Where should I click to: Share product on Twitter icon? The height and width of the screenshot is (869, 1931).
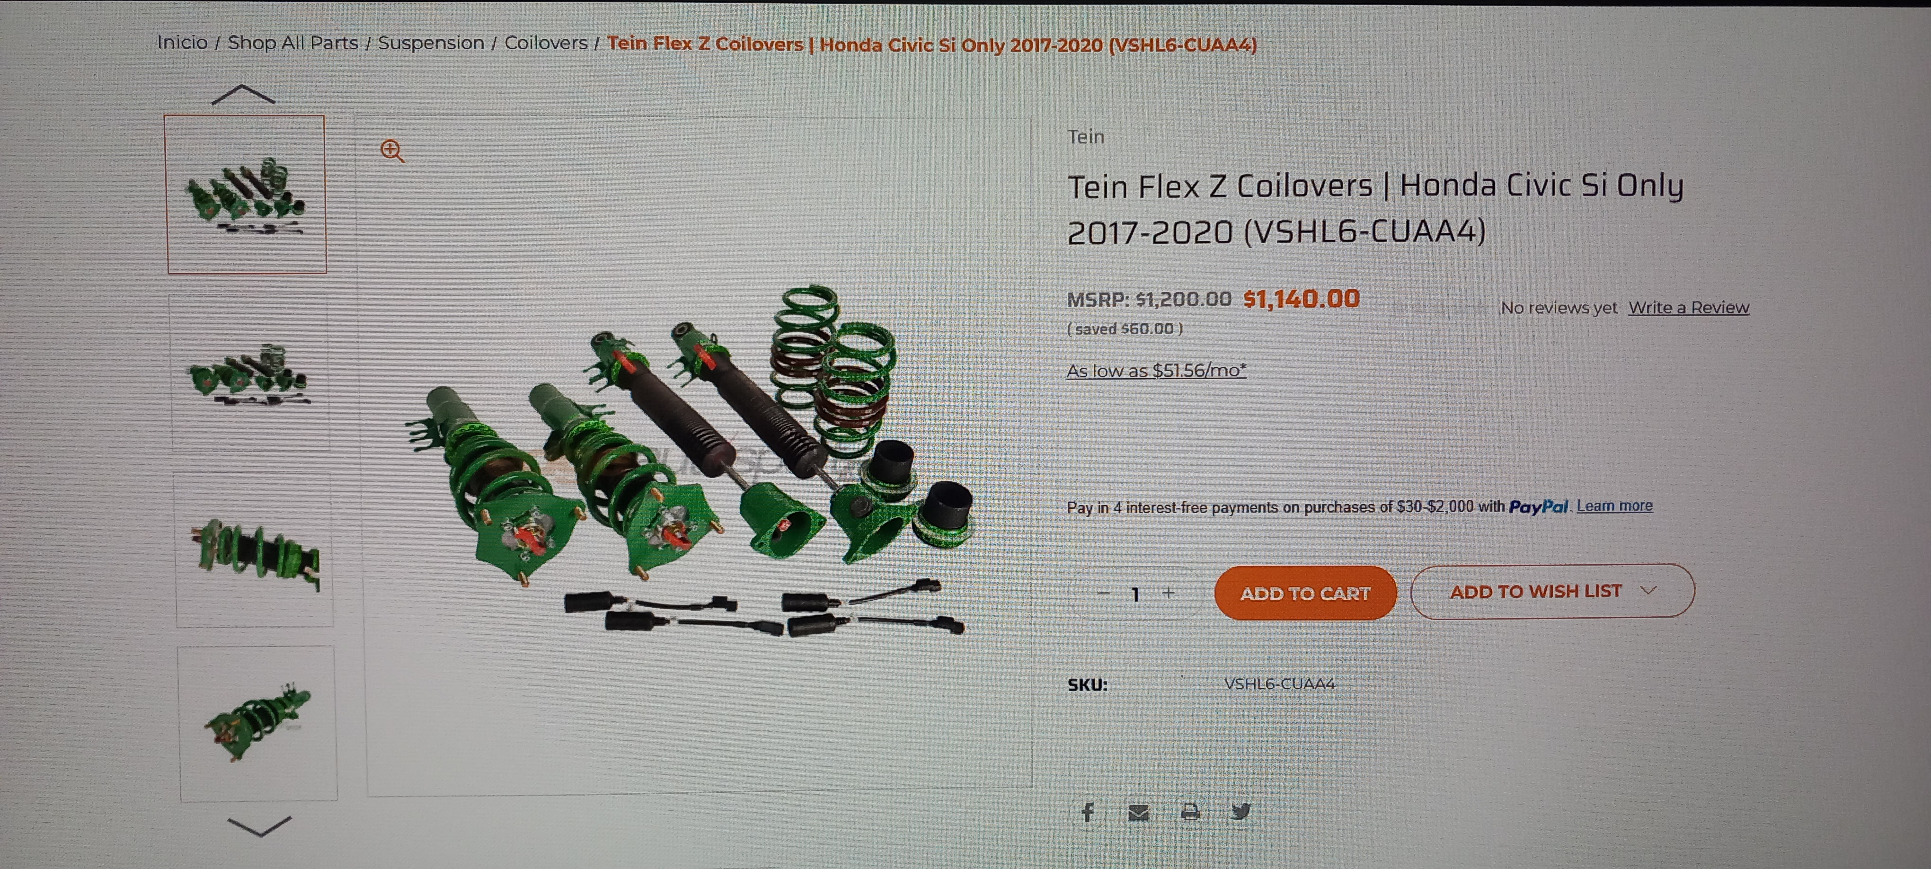click(1241, 811)
